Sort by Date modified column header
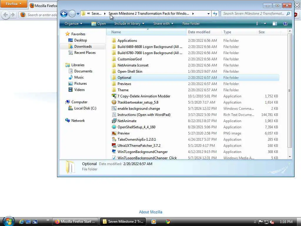Image resolution: width=301 pixels, height=226 pixels. pos(204,32)
